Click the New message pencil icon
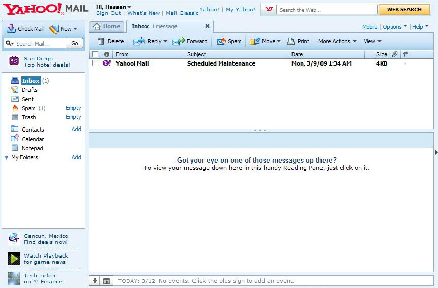This screenshot has height=288, width=438. [53, 29]
